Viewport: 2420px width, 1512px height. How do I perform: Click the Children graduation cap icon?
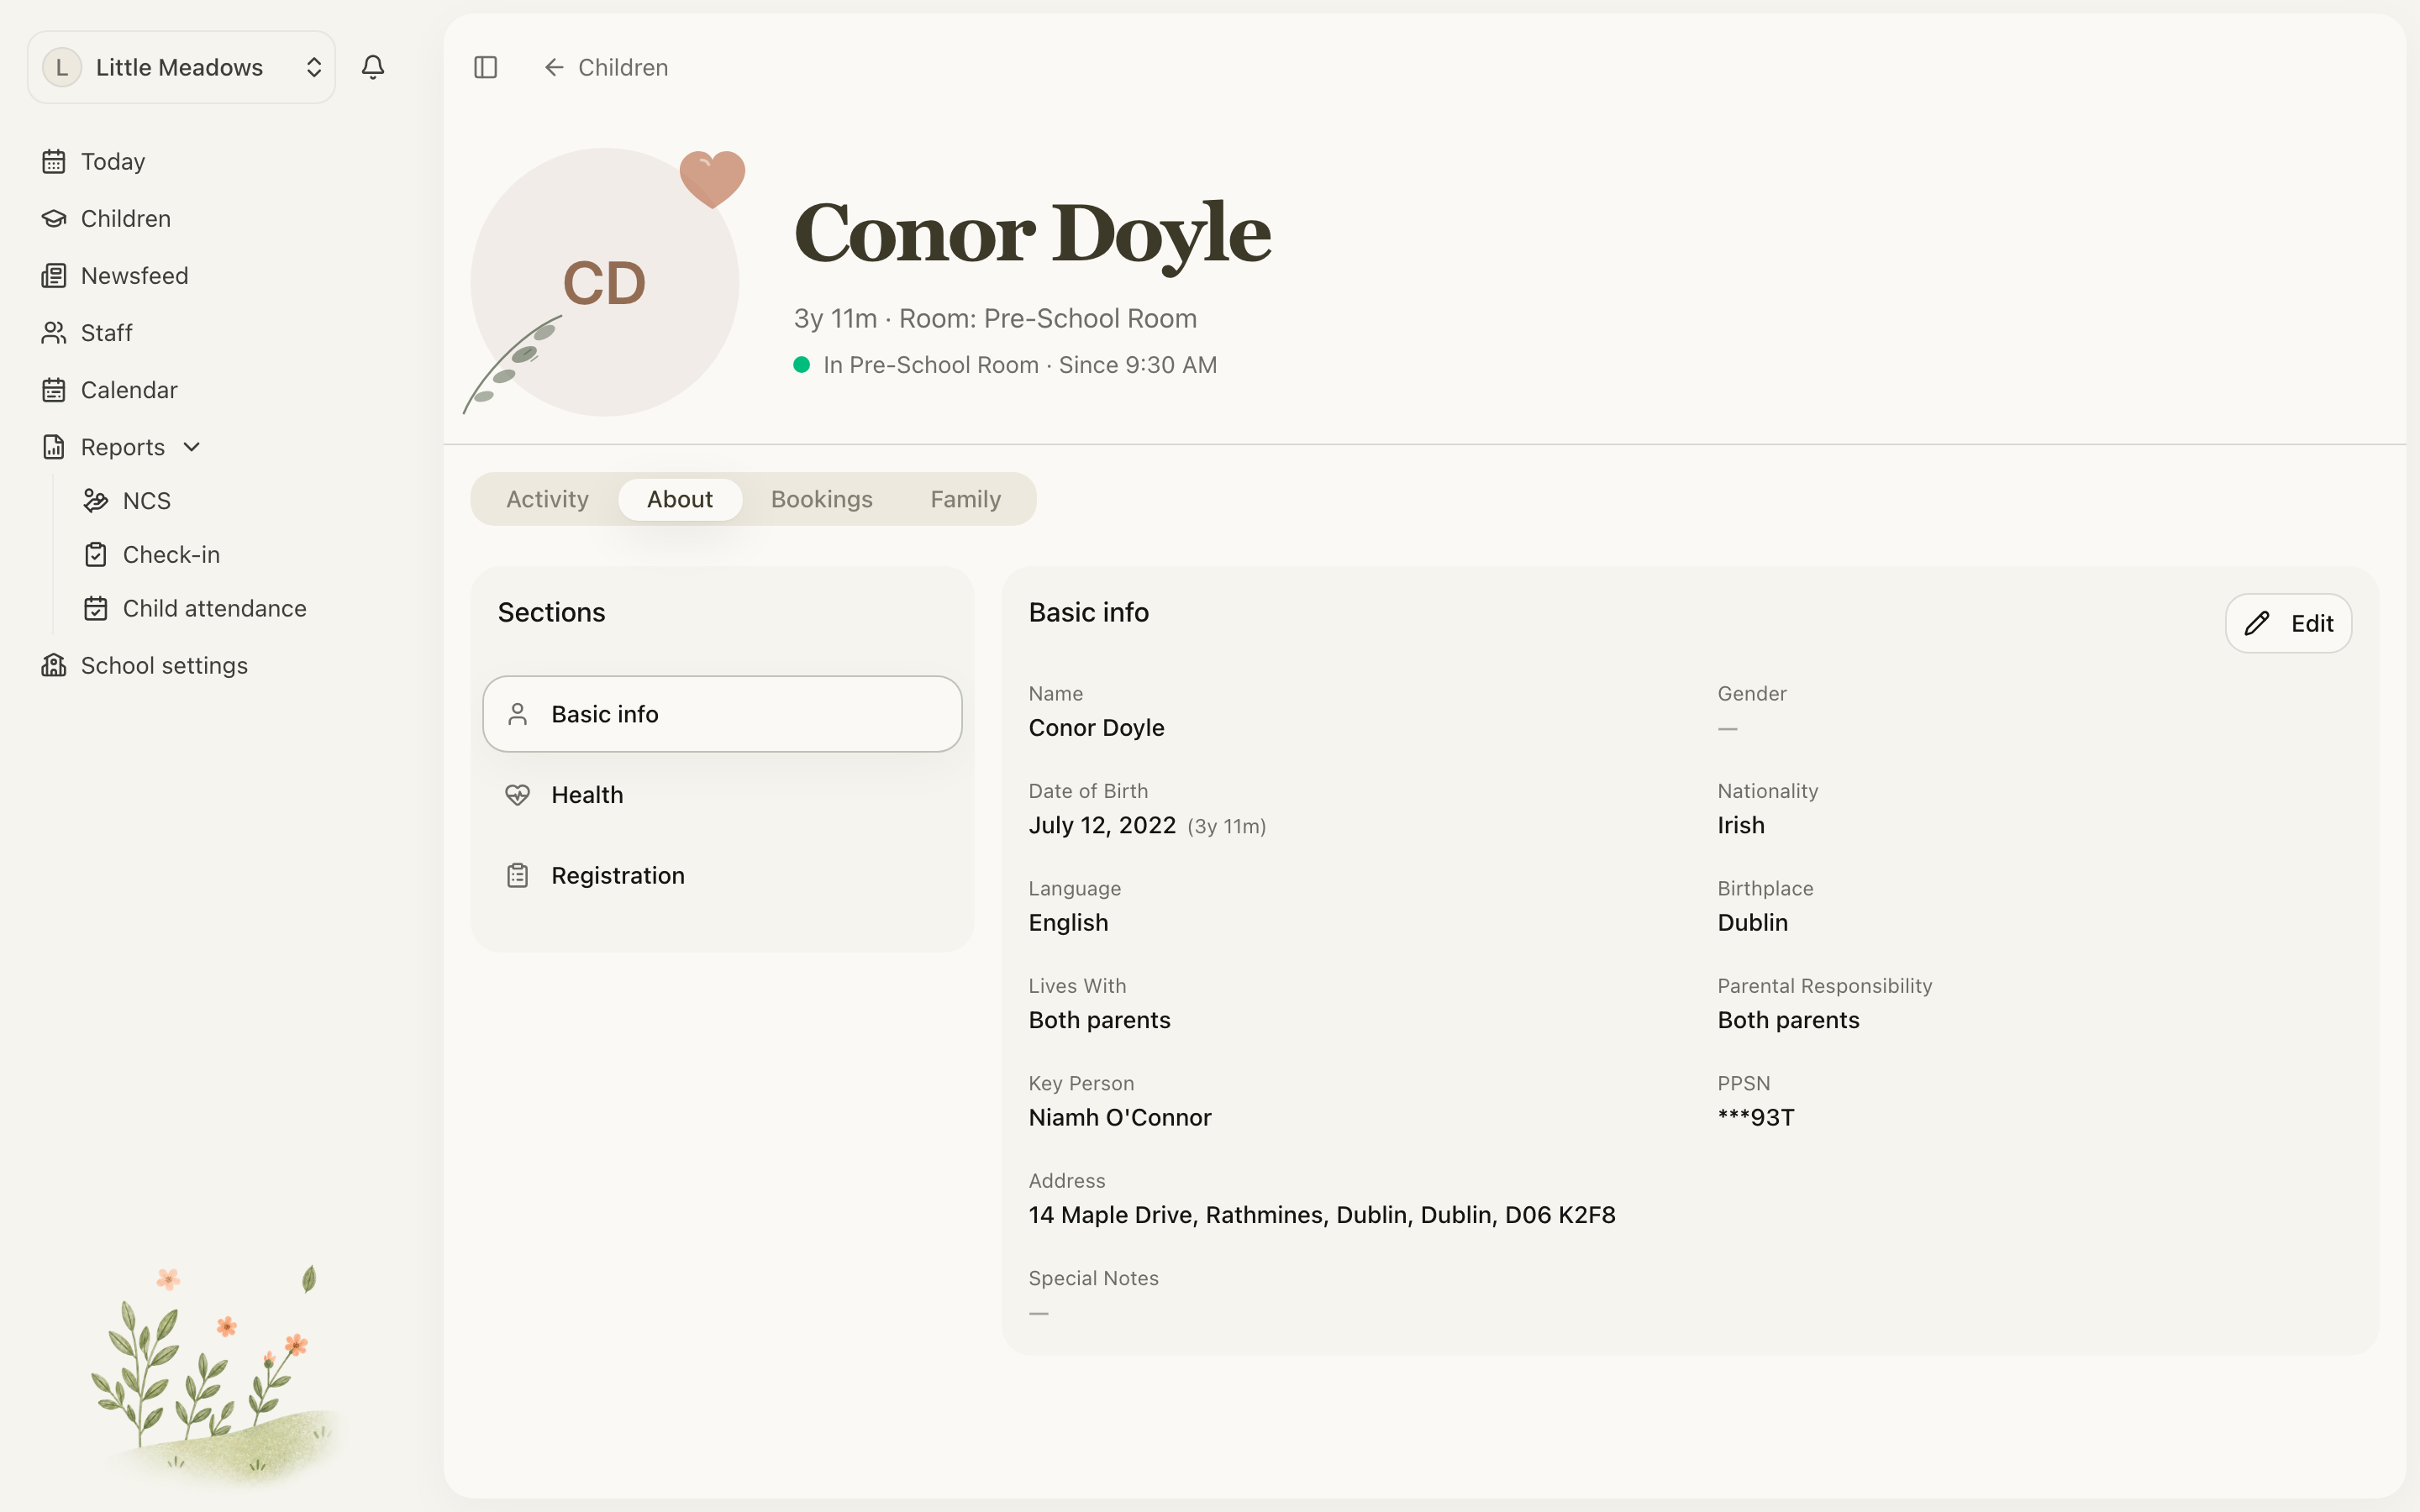[54, 218]
